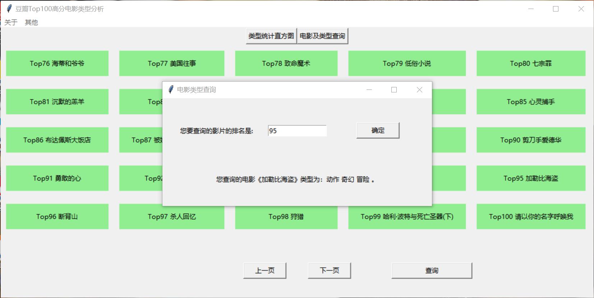Switch to 电影及类型查询 tab
The width and height of the screenshot is (594, 298).
click(322, 36)
